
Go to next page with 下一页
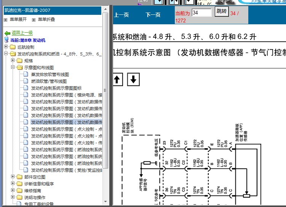(x=153, y=15)
